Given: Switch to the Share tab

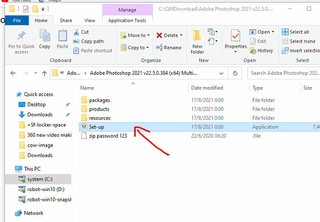Looking at the screenshot, I should coord(66,21).
